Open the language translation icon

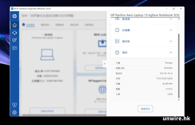14,48
